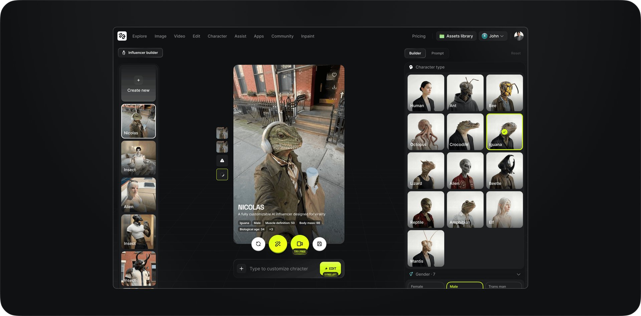Expand the +3 more attribute tags

pos(271,229)
